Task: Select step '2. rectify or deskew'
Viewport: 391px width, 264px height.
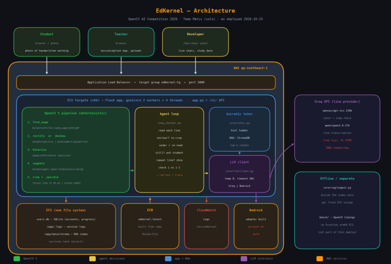Action: pyautogui.click(x=47, y=136)
